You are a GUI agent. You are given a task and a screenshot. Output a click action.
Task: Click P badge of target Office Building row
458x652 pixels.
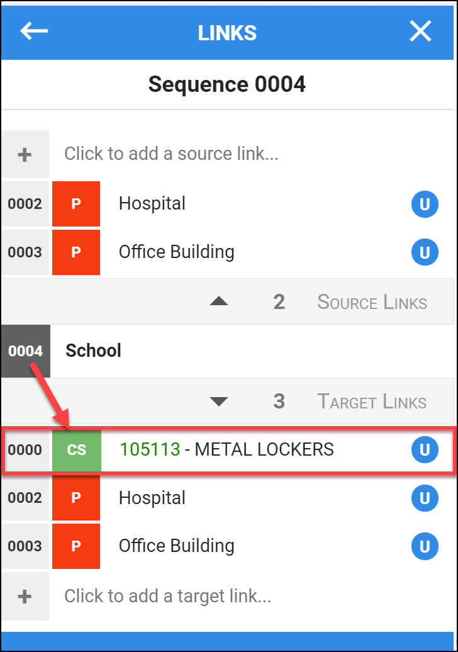point(76,546)
